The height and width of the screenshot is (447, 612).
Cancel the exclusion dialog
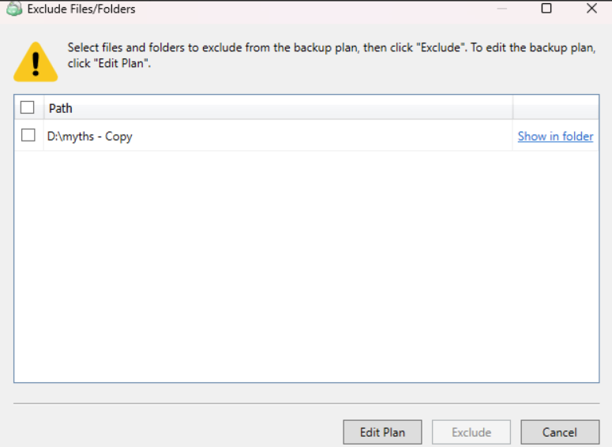(560, 432)
